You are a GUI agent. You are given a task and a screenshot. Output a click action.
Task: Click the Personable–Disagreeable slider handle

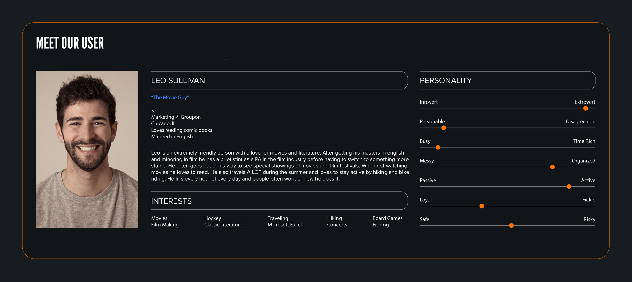pyautogui.click(x=443, y=128)
